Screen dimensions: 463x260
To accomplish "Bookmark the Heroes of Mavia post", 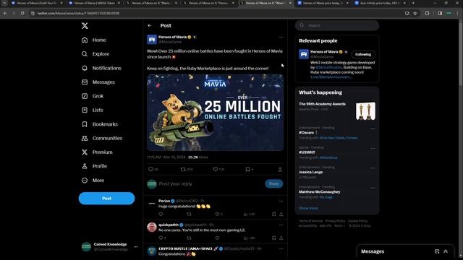I will click(x=247, y=169).
